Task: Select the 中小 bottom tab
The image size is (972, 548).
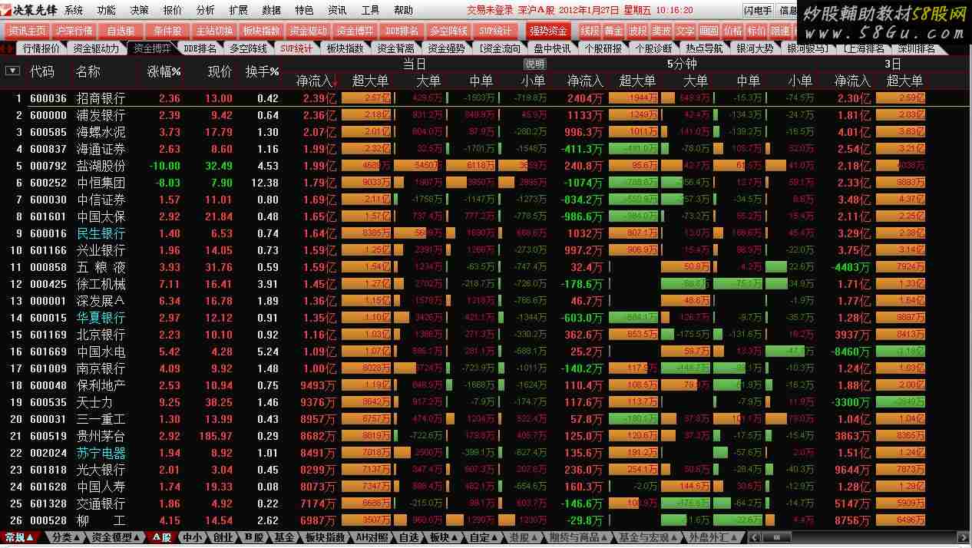Action: 192,538
